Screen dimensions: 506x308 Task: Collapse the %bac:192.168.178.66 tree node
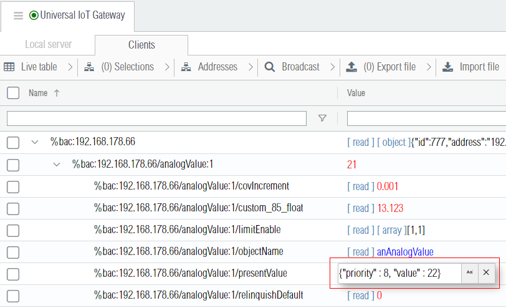pyautogui.click(x=35, y=142)
